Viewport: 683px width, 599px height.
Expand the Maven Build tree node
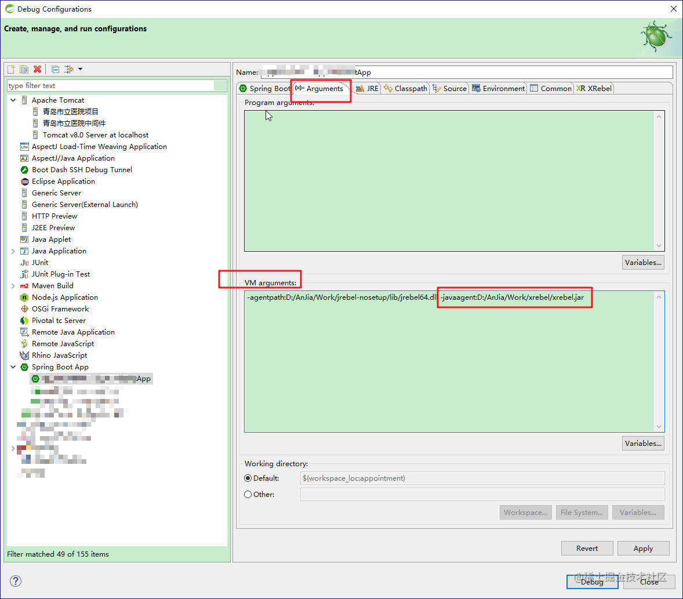13,286
